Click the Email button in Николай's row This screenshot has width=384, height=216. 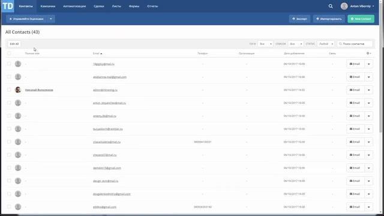pos(355,90)
